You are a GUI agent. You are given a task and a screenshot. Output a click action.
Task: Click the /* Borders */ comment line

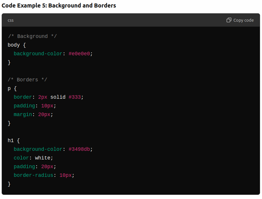(x=27, y=80)
